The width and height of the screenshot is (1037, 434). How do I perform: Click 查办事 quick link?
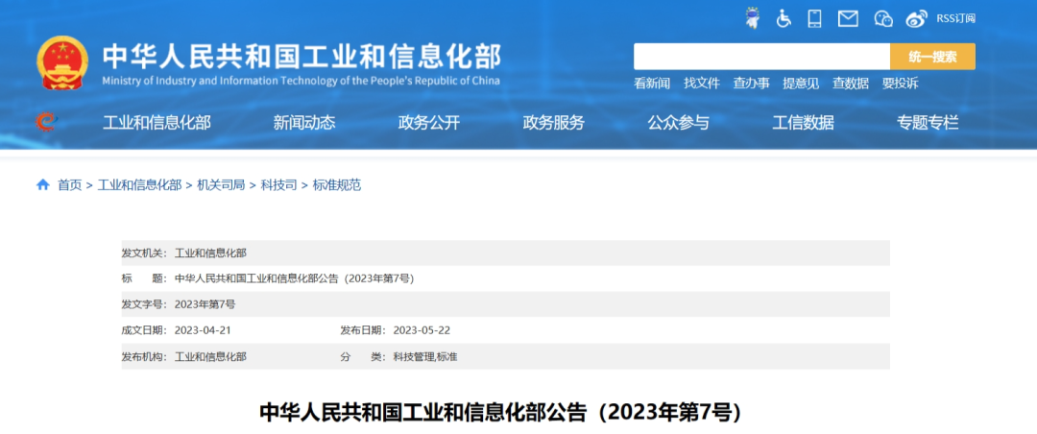tap(751, 84)
